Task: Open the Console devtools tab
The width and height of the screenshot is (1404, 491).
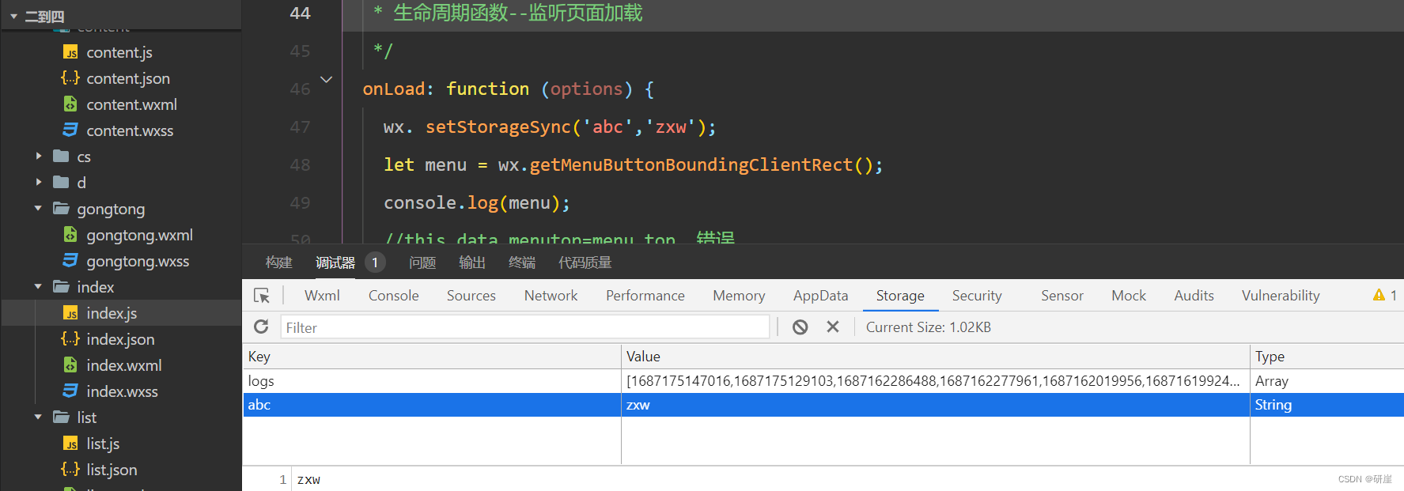Action: 394,296
